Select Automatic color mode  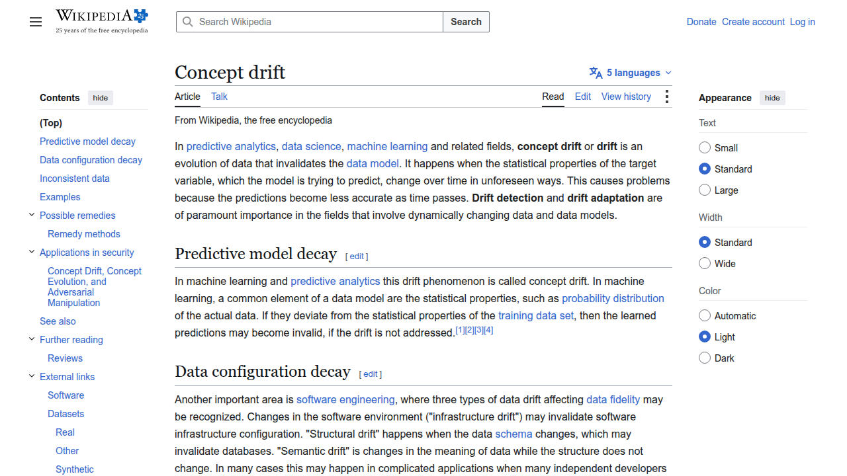click(x=705, y=315)
